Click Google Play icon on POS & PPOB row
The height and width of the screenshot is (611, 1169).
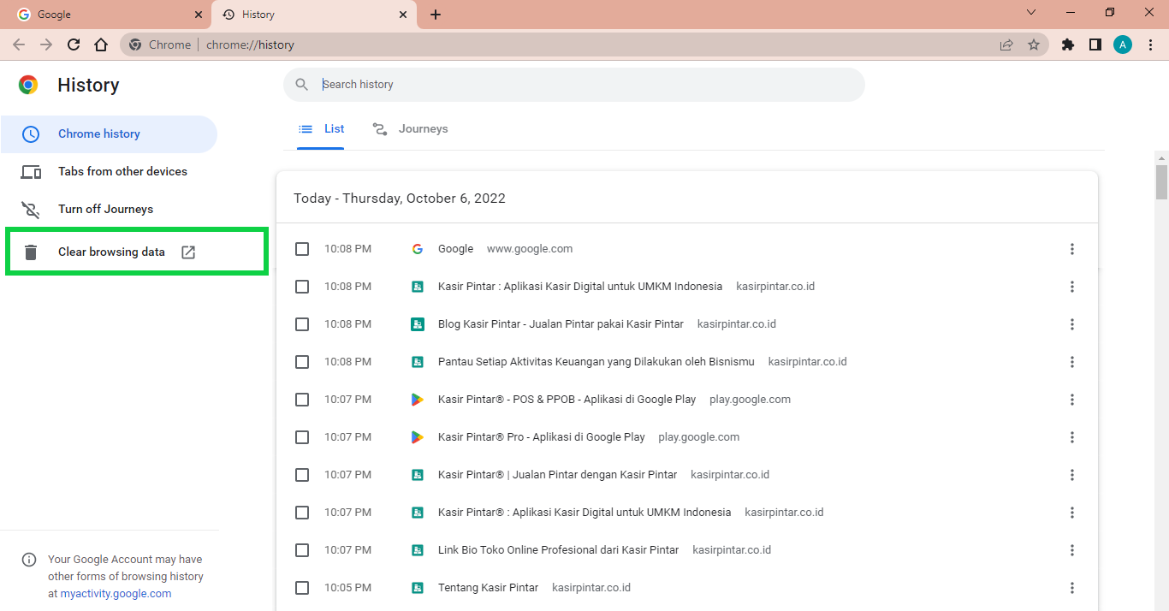[x=418, y=400]
